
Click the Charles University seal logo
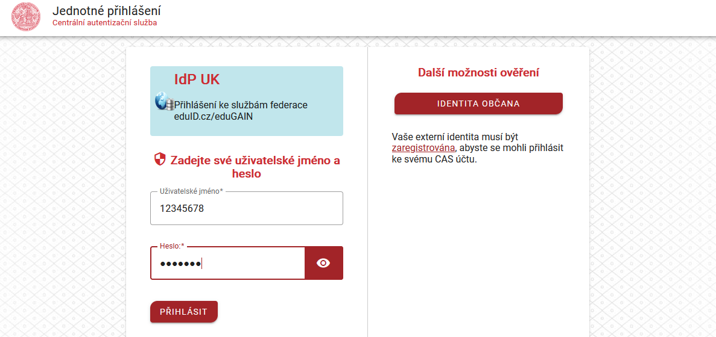click(26, 17)
